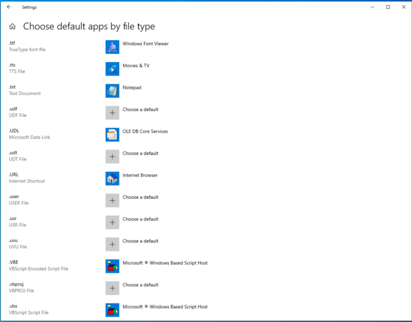Click the Movies & TV icon for .tts
Viewport: 412px width, 322px height.
point(112,69)
